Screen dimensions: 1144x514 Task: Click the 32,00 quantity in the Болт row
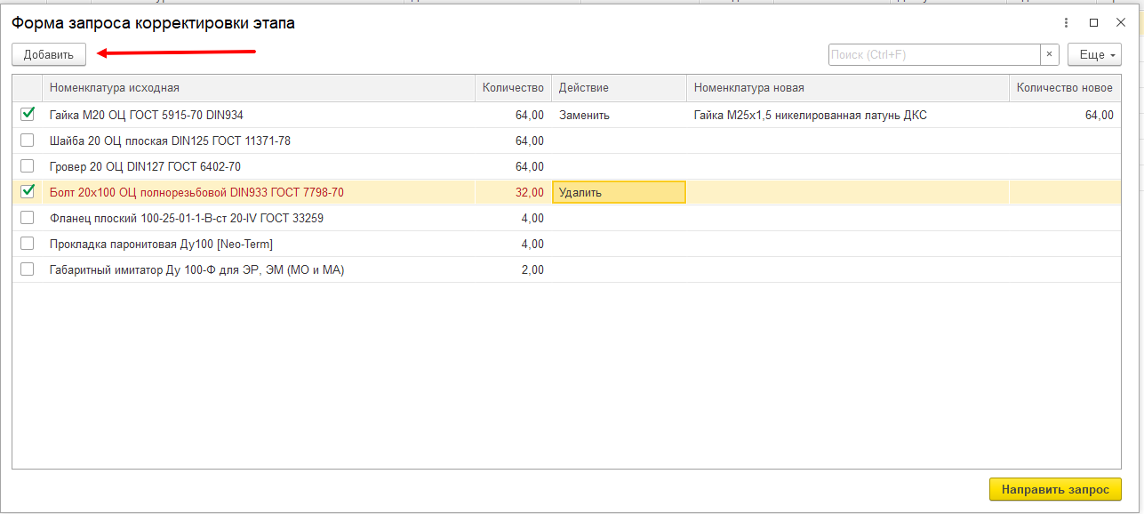pos(529,192)
